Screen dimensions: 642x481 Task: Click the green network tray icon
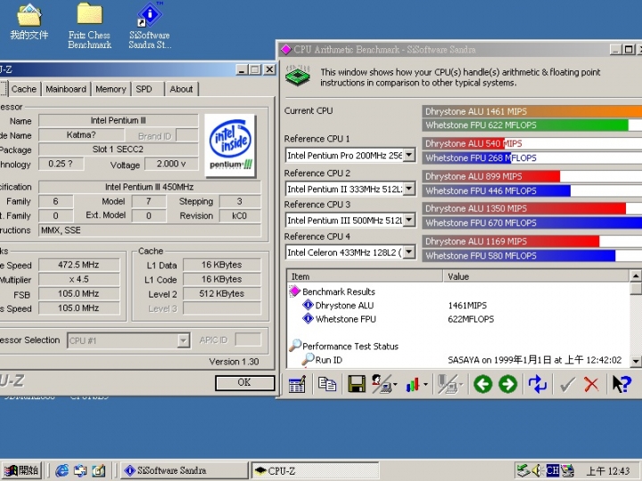[x=523, y=471]
